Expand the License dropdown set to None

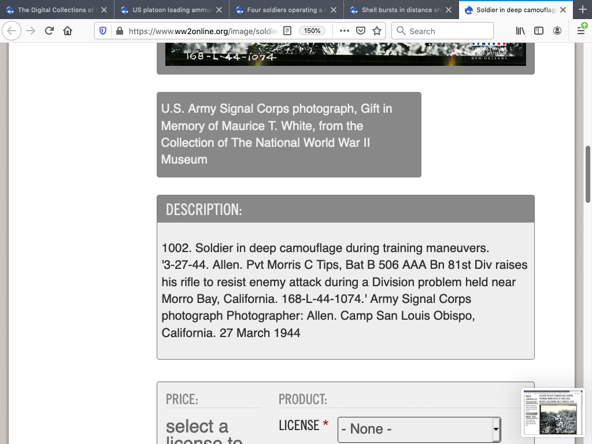pyautogui.click(x=419, y=429)
